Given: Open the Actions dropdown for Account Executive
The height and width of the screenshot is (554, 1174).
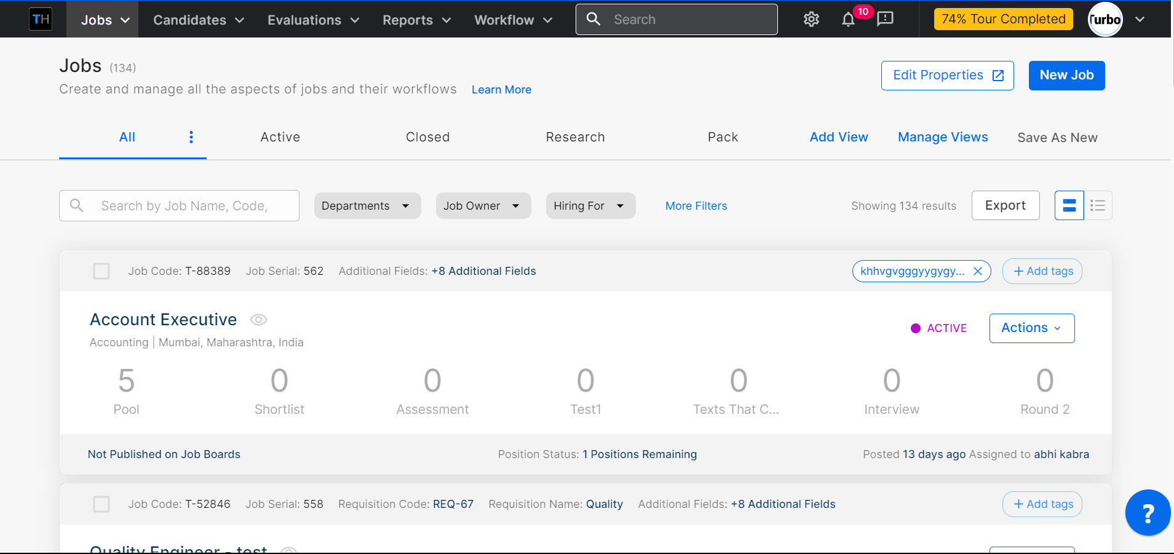Looking at the screenshot, I should pos(1031,328).
